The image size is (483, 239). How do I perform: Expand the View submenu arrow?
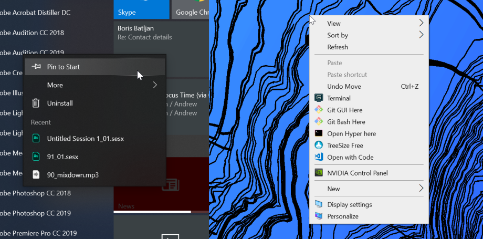pos(421,23)
